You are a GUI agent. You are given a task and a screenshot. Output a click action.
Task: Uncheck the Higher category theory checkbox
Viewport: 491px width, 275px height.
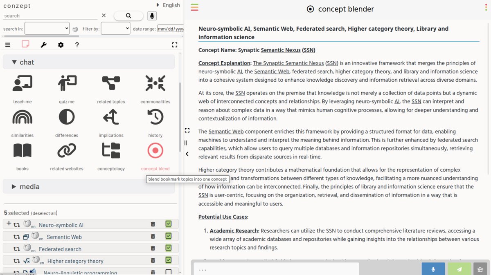point(169,260)
